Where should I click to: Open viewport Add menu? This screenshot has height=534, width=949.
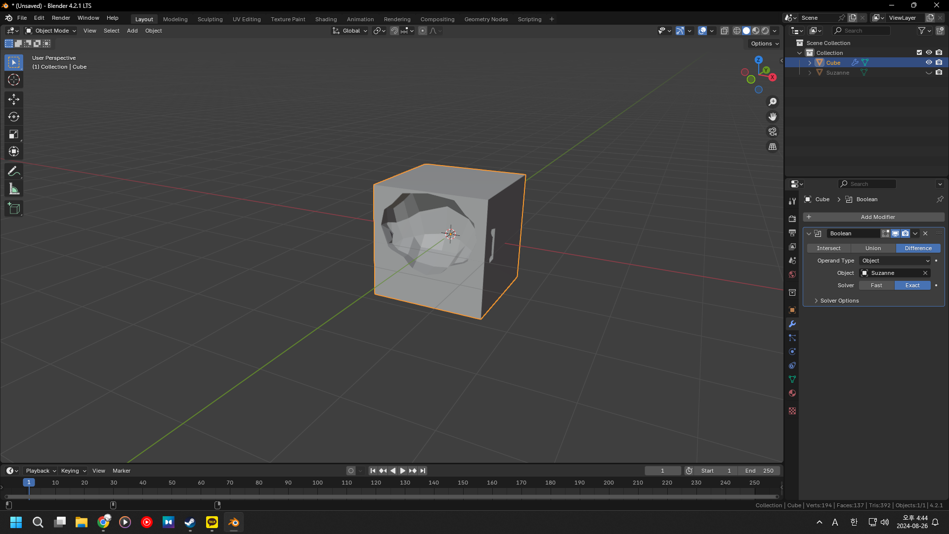(132, 31)
